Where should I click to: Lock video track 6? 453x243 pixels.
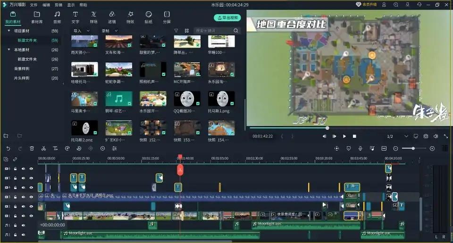[x=15, y=169]
